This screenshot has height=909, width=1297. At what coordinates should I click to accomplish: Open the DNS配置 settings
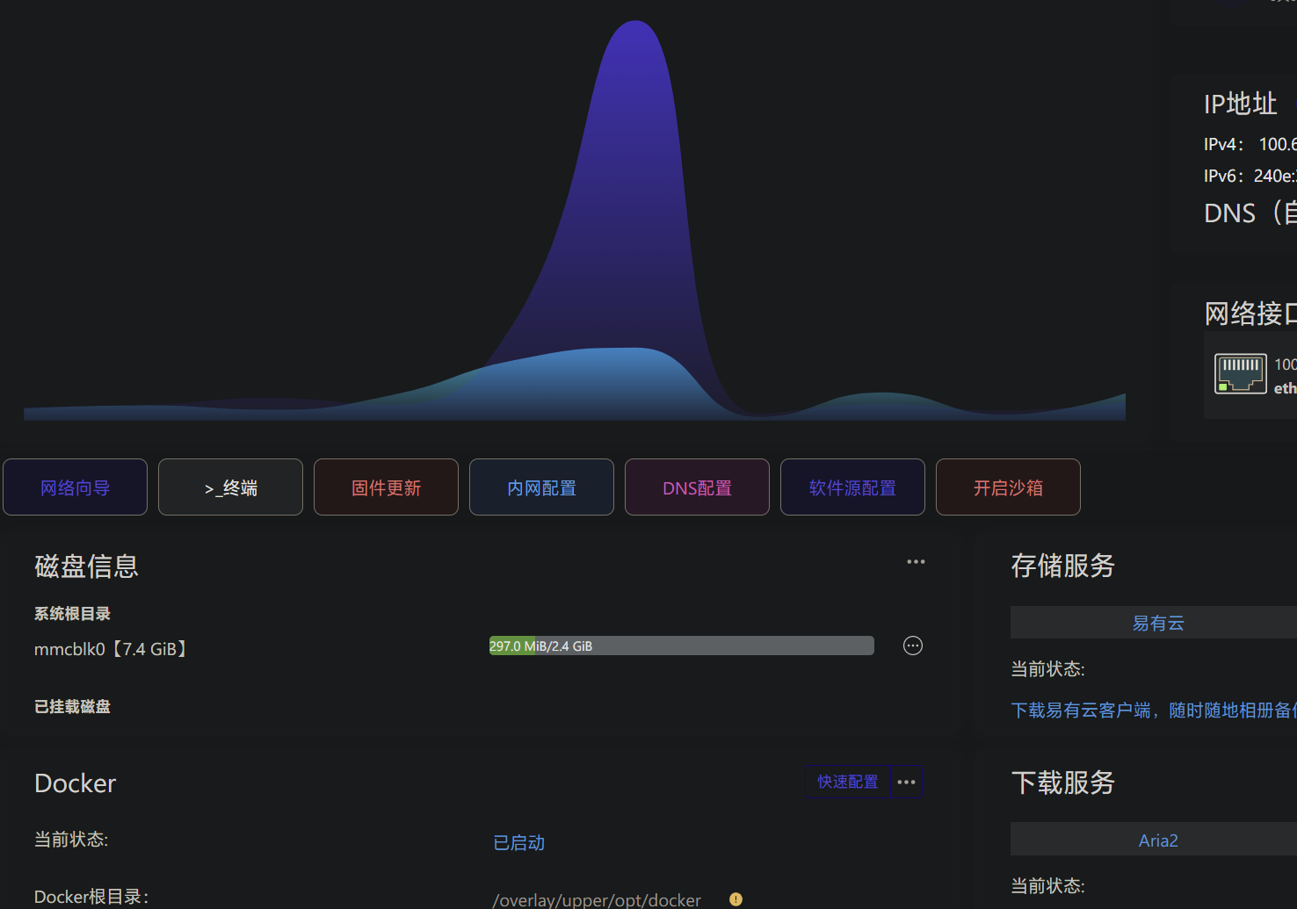(x=697, y=487)
